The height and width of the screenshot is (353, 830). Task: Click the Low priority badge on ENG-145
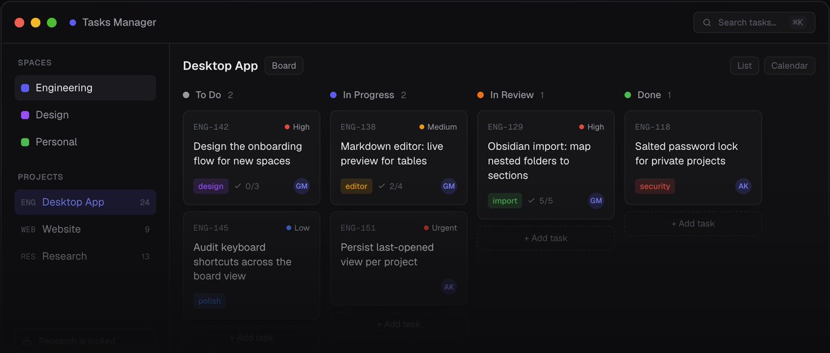tap(298, 228)
